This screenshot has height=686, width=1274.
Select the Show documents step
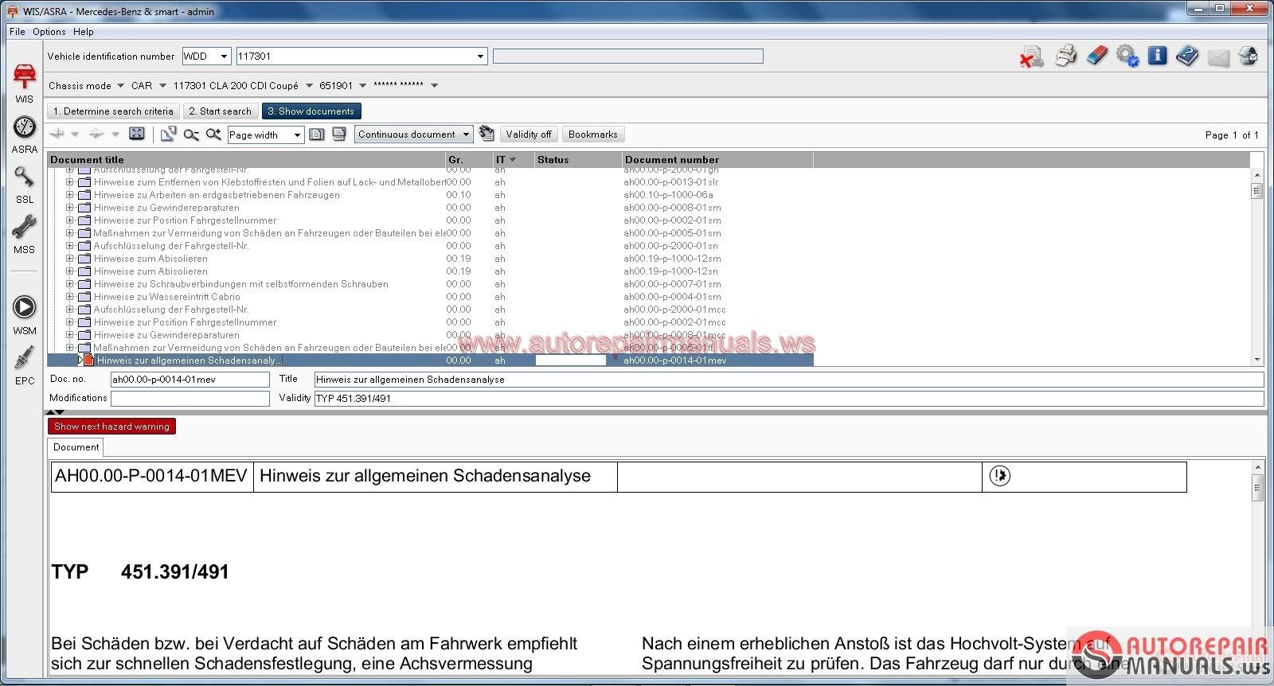click(x=311, y=111)
